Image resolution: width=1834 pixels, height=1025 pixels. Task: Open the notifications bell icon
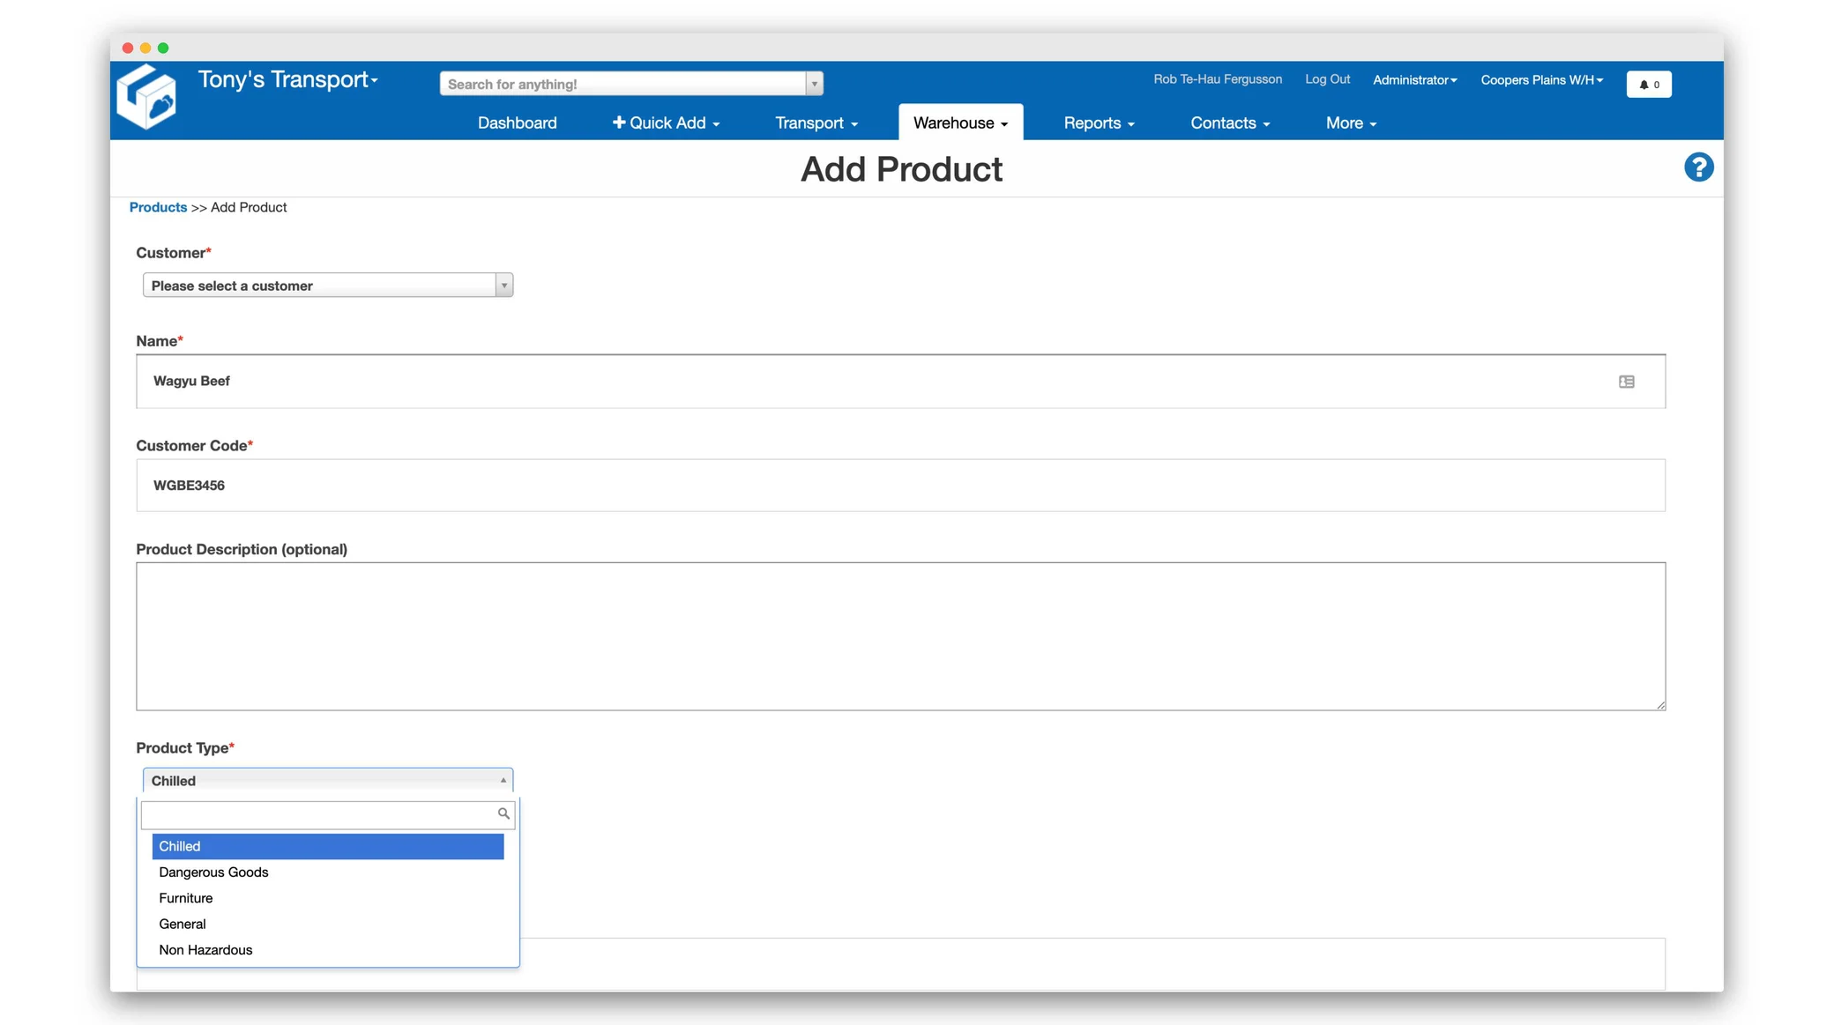pos(1648,84)
